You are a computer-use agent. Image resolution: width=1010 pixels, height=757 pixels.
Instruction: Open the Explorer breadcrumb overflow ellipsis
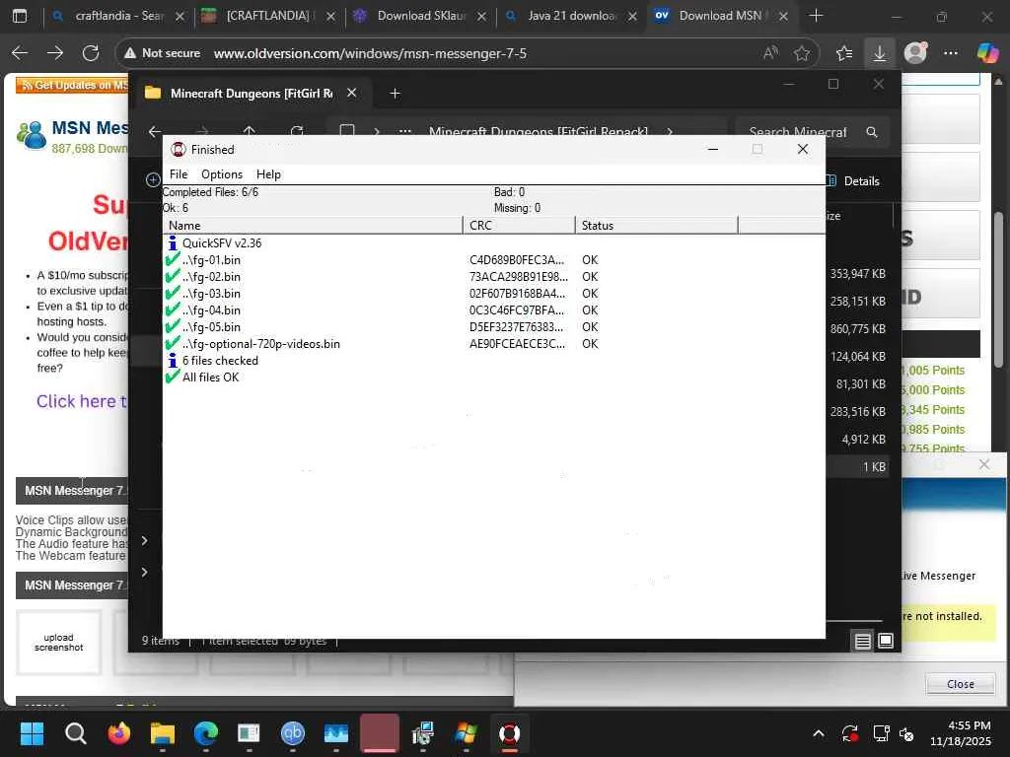404,132
